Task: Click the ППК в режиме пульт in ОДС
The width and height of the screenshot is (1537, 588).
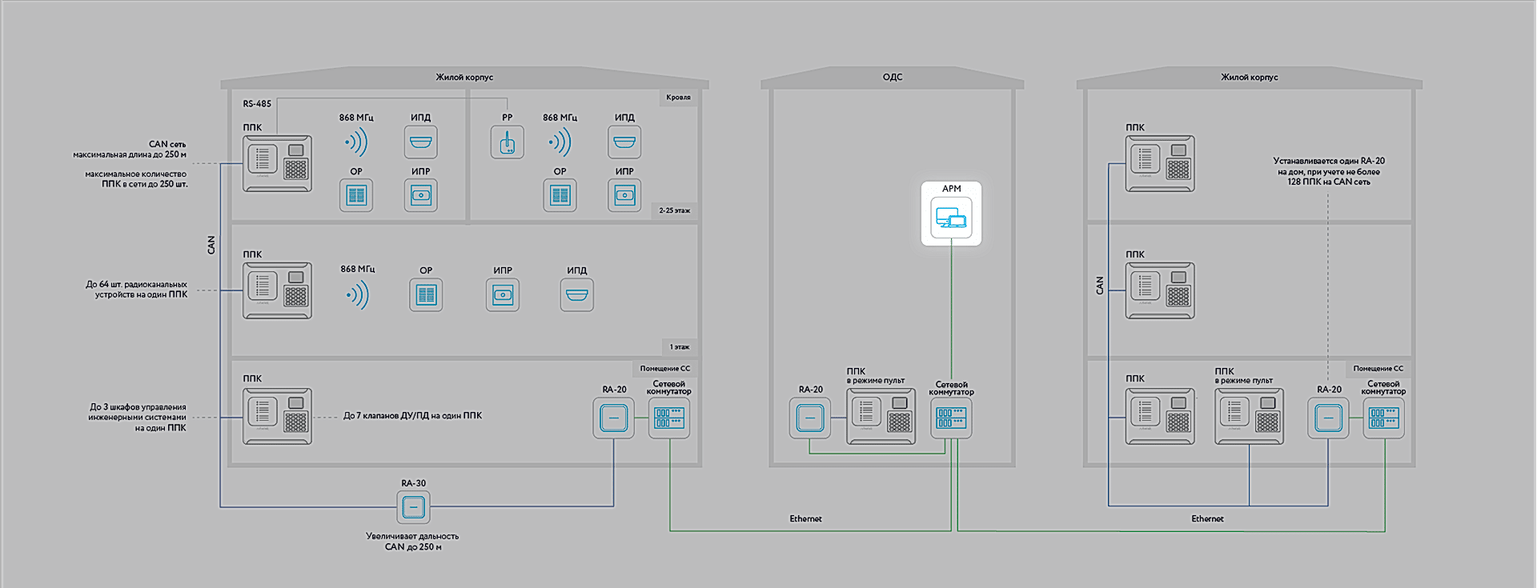Action: point(881,416)
